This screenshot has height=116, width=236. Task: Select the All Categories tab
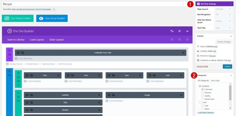click(203, 81)
